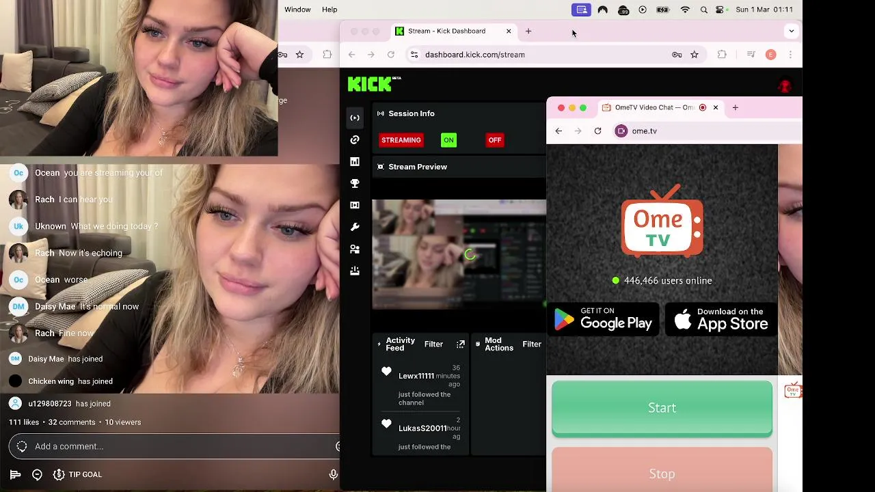Click the OmeTV logo
This screenshot has width=875, height=492.
[662, 221]
